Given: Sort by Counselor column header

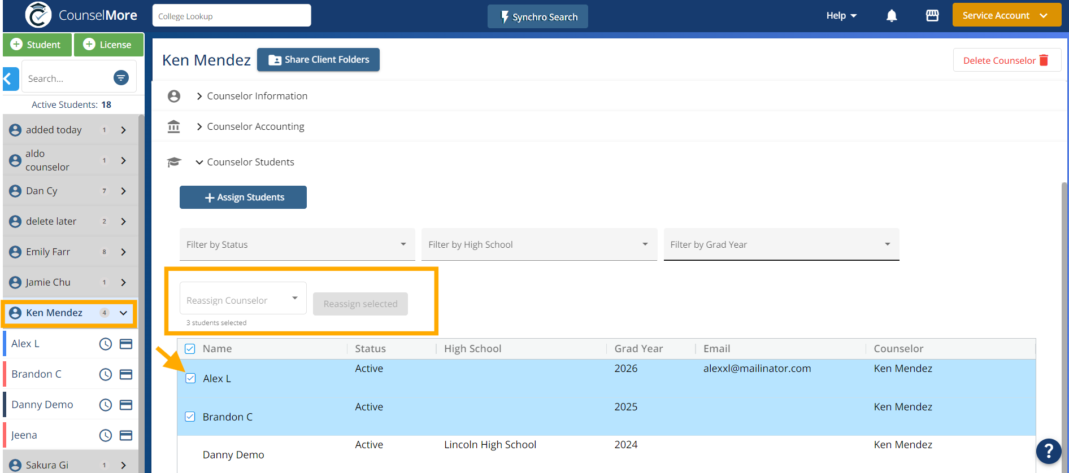Looking at the screenshot, I should pyautogui.click(x=899, y=349).
